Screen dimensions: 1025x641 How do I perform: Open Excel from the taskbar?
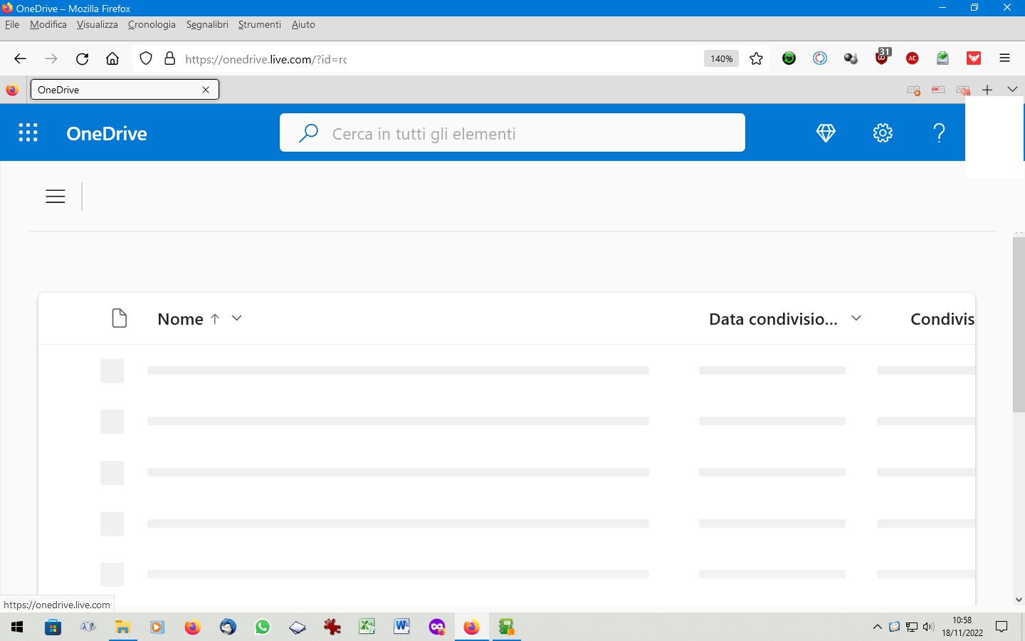point(367,627)
